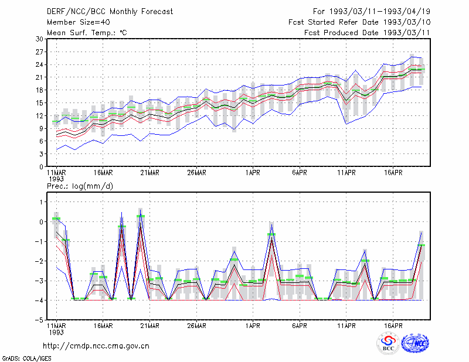This screenshot has height=362, width=469.
Task: Click the 21MAR label under precipitation chart
Action: pyautogui.click(x=149, y=326)
